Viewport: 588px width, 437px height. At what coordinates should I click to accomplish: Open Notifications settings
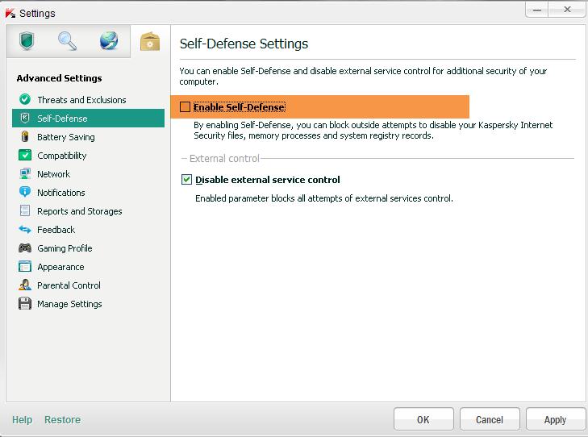coord(88,192)
